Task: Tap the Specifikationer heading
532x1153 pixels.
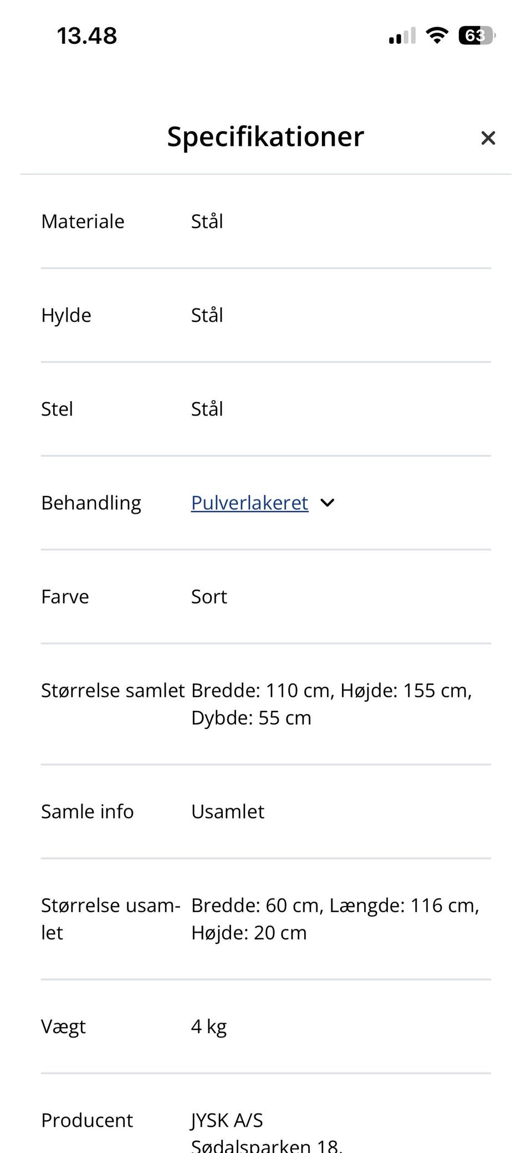Action: coord(265,136)
